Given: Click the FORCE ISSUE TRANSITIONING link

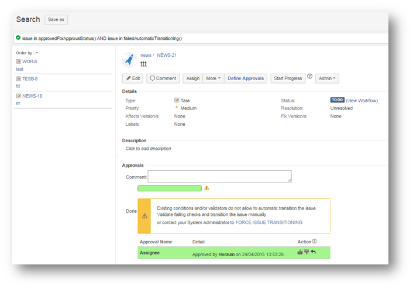Looking at the screenshot, I should coord(269,222).
